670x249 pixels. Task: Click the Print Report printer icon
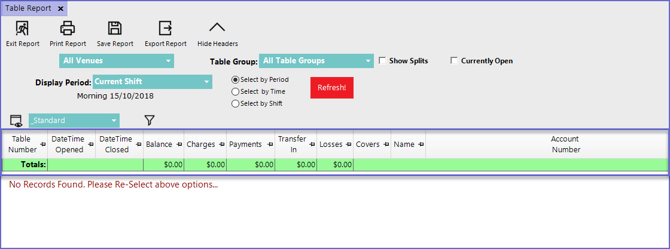(68, 28)
